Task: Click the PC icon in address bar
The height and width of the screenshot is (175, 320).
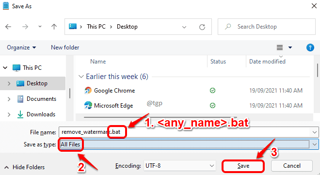Action: point(73,27)
